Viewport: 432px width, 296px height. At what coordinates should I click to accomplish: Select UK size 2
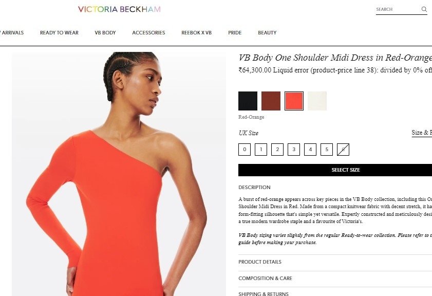[x=277, y=150]
